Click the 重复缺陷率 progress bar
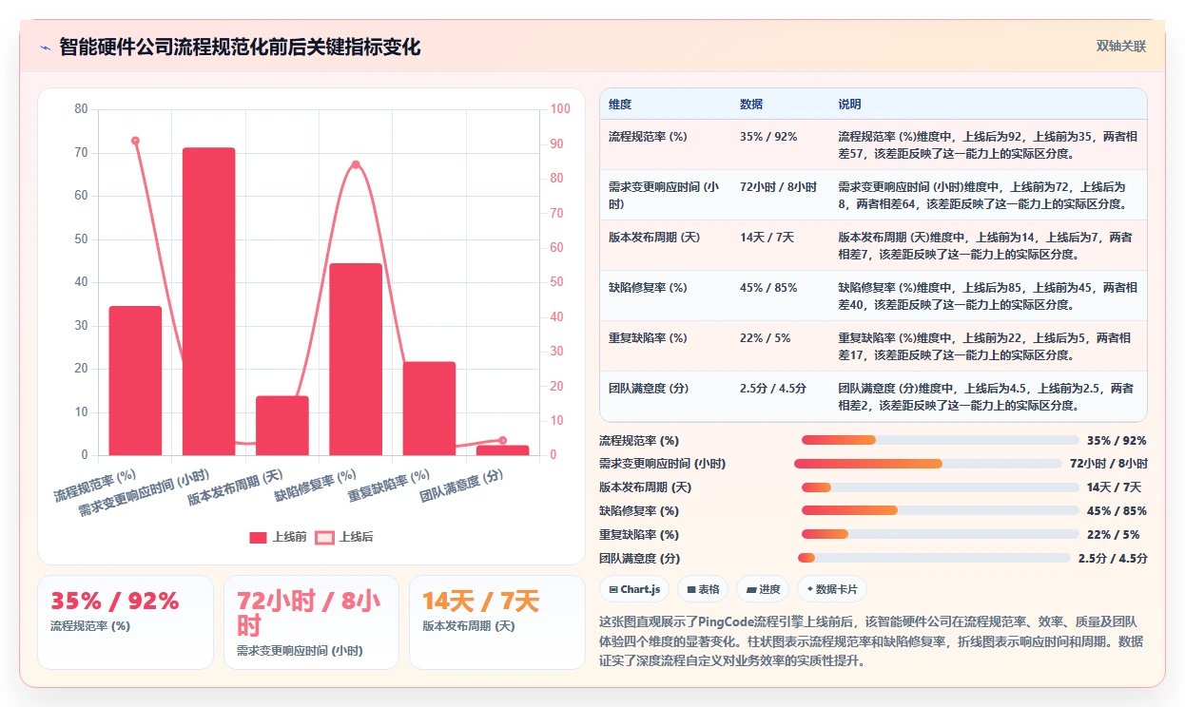 click(x=940, y=534)
